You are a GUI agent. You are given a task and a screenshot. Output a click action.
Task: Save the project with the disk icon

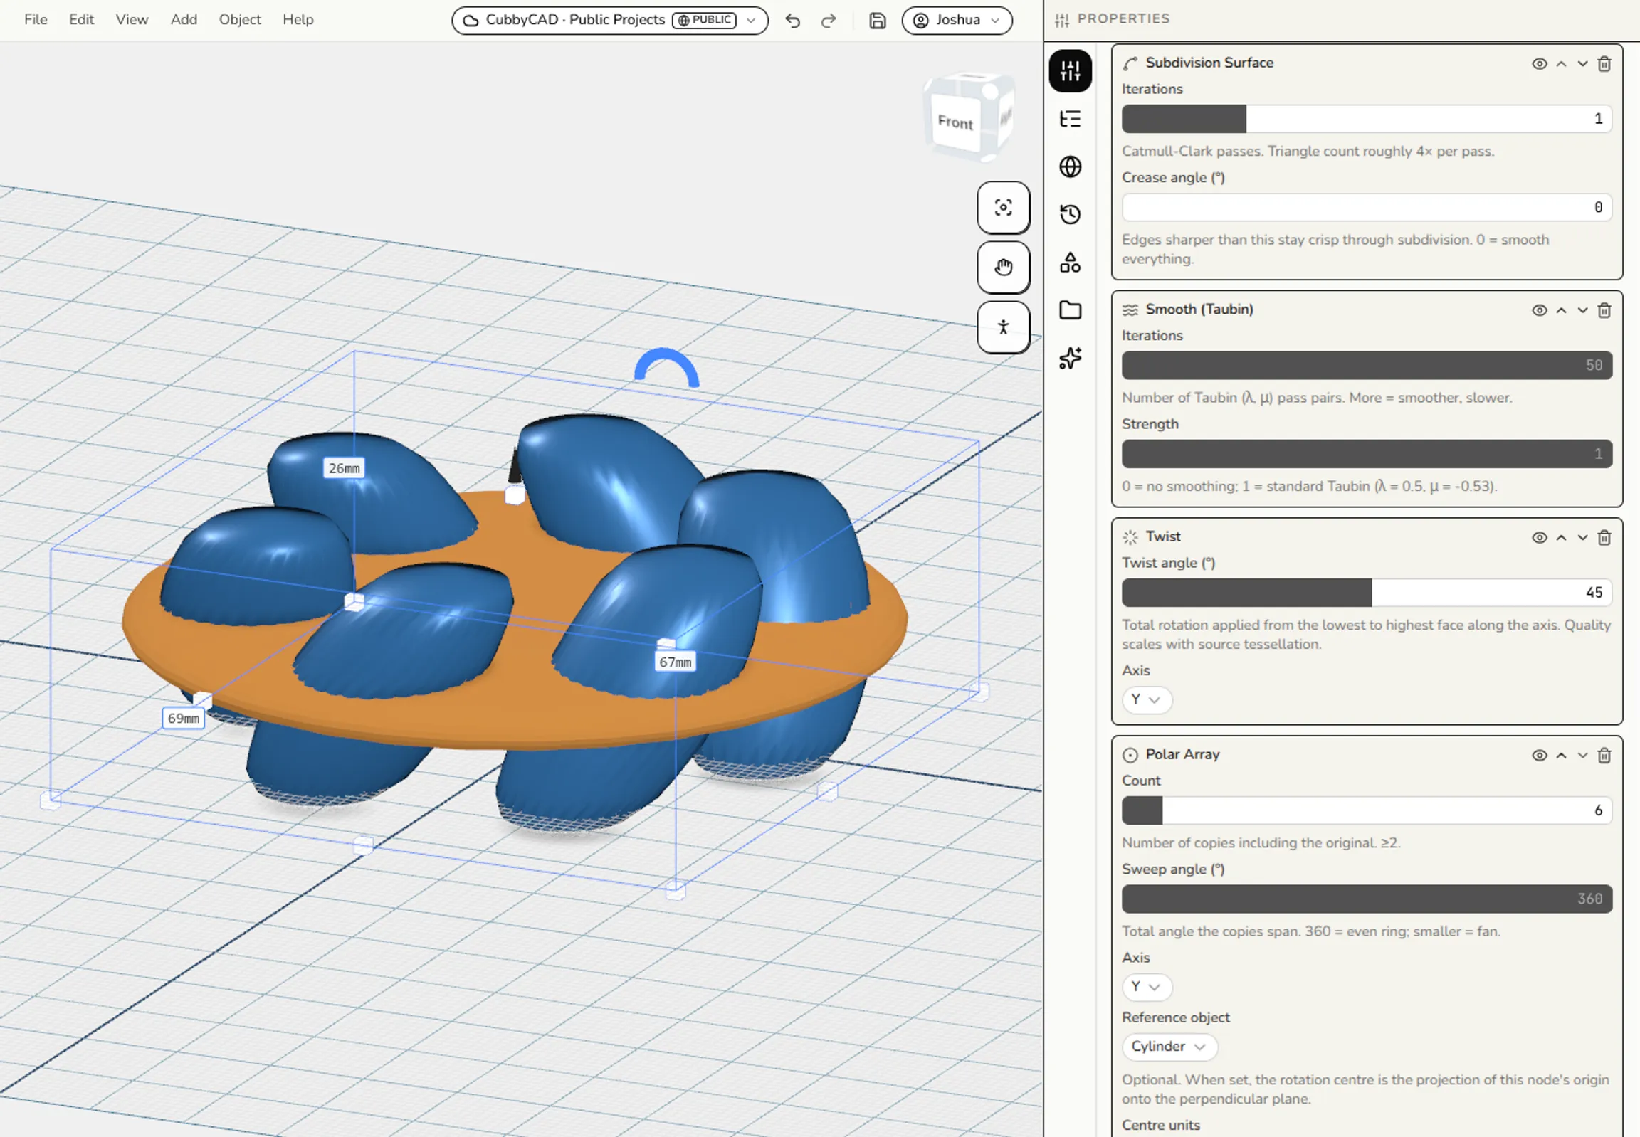pos(878,21)
